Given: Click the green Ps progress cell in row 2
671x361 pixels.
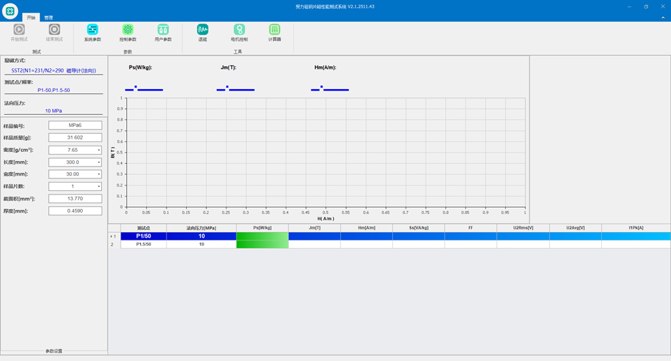Looking at the screenshot, I should (262, 244).
